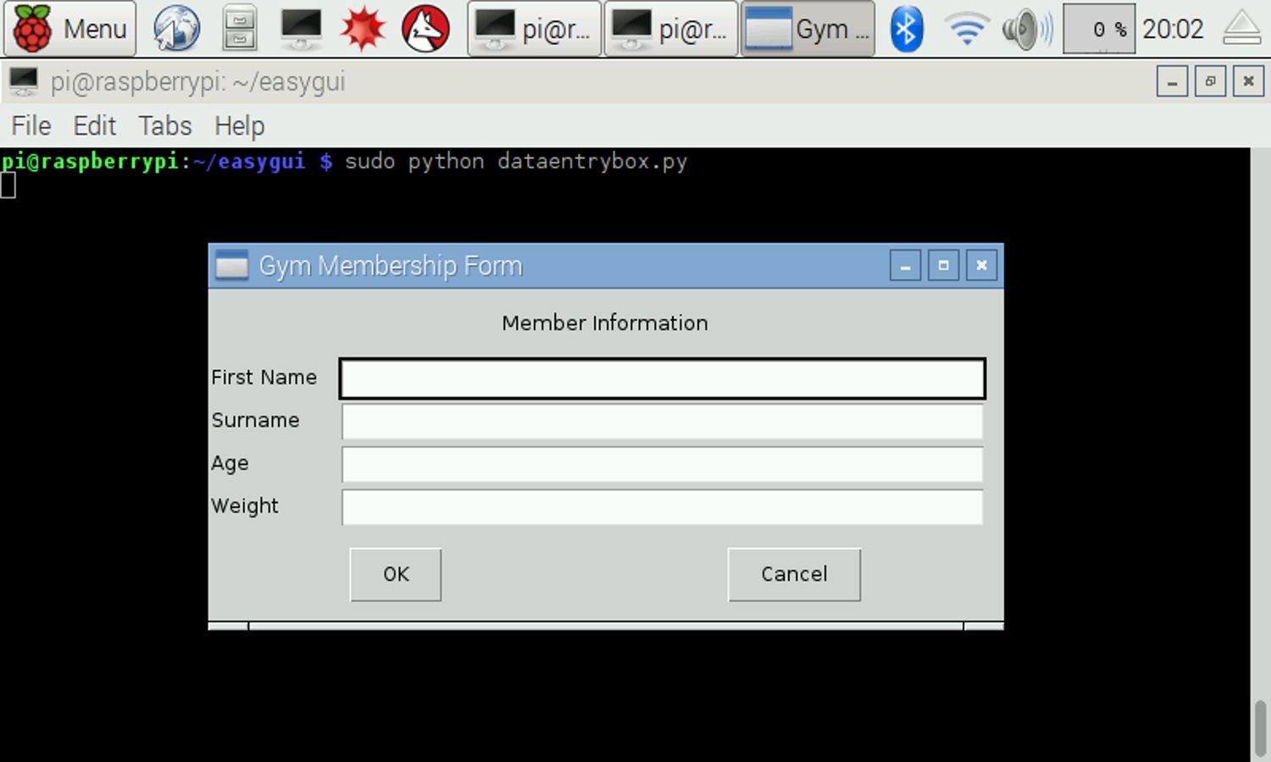Image resolution: width=1271 pixels, height=762 pixels.
Task: Click the Member Information heading text
Action: click(605, 323)
